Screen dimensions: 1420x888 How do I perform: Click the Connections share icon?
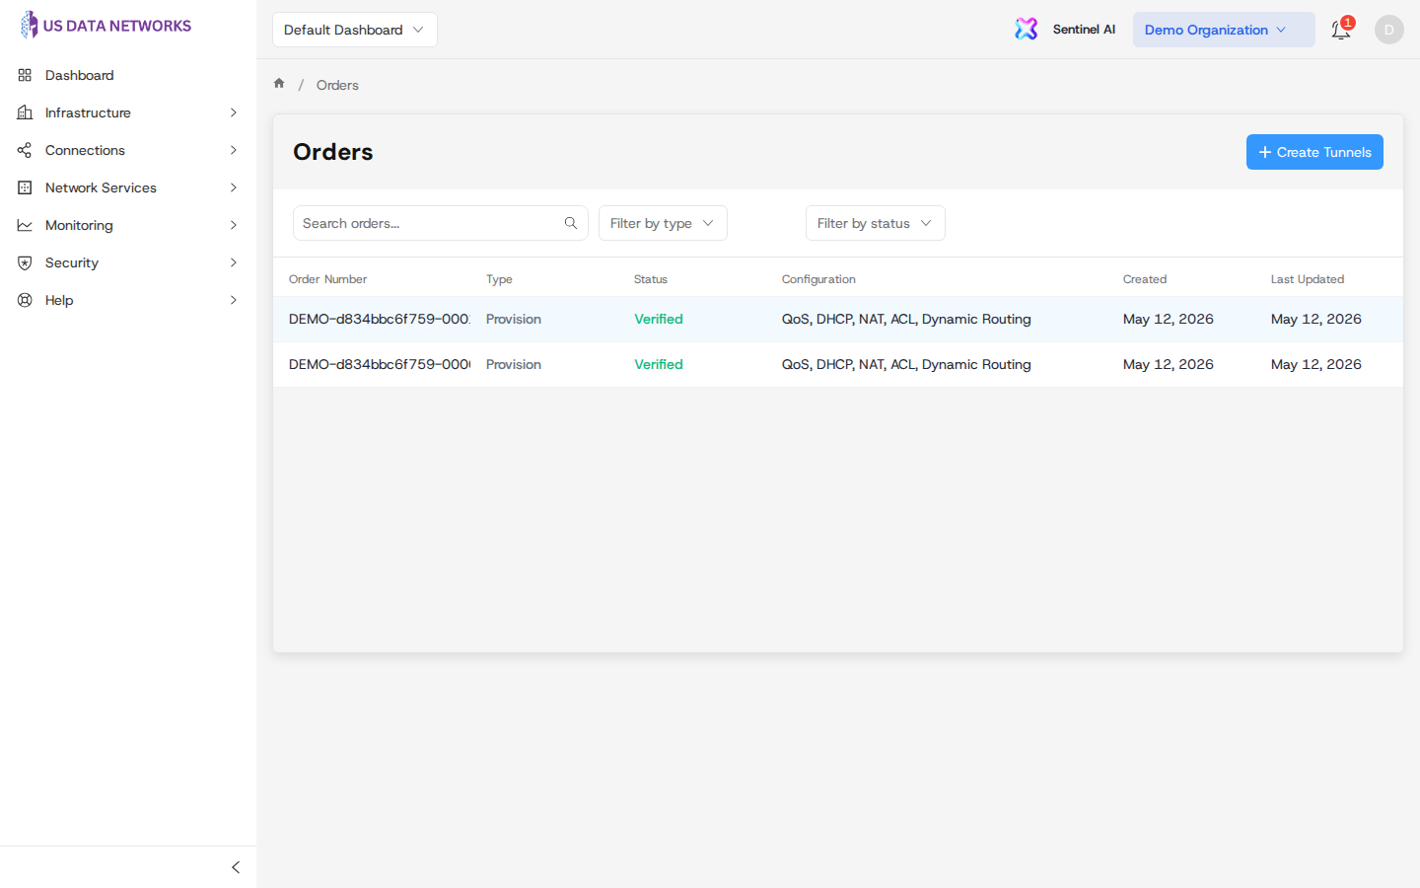(25, 150)
